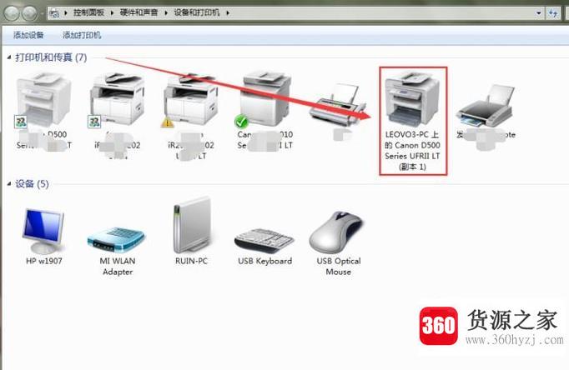Click the RUIN-PC label text

[x=191, y=261]
